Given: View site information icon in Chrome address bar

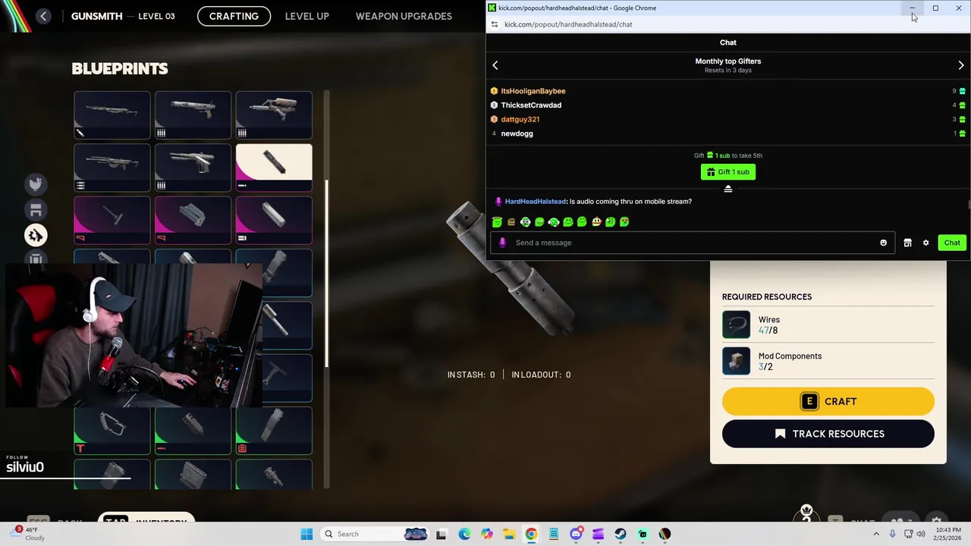Looking at the screenshot, I should tap(495, 24).
